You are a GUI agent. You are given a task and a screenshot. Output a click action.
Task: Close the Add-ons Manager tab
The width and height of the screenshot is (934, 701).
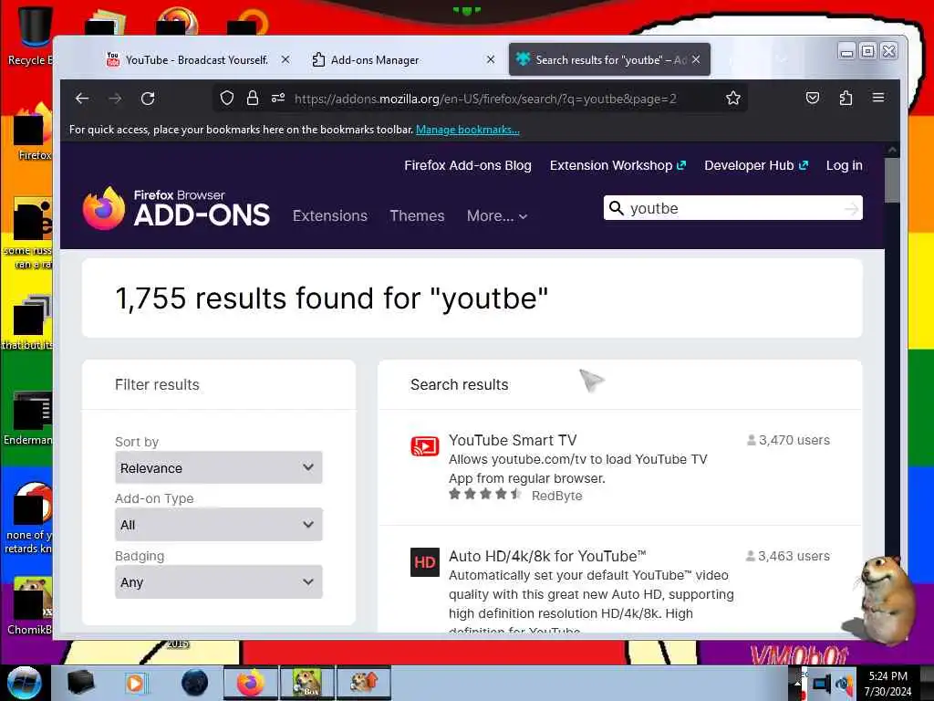click(490, 59)
